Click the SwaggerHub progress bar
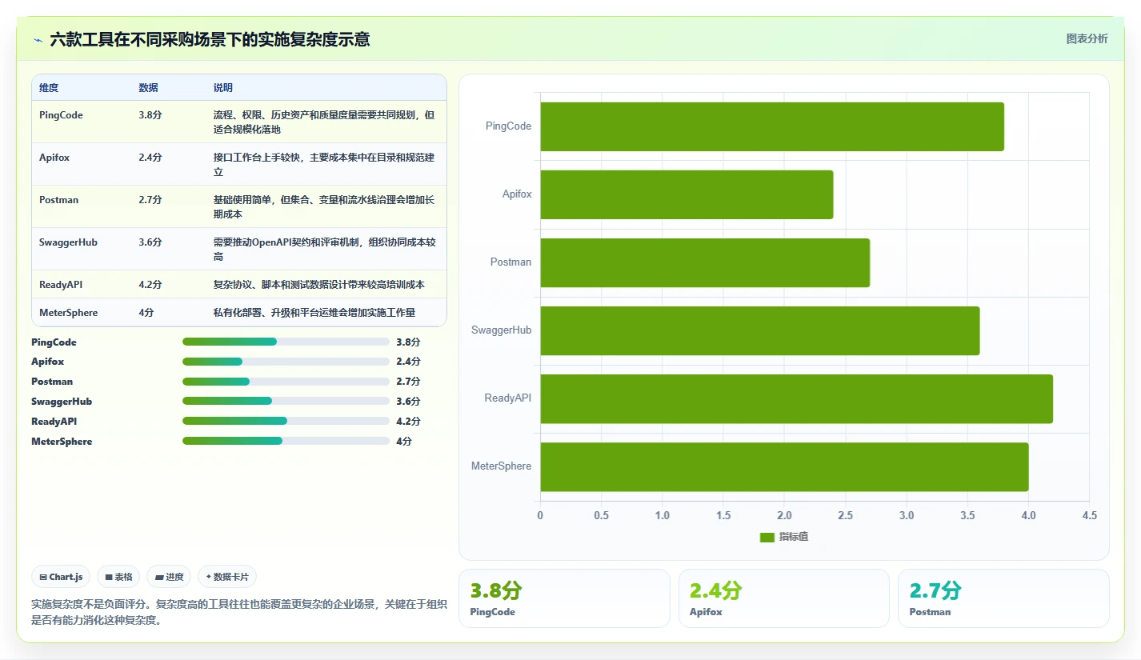Viewport: 1141px width, 660px height. 286,401
